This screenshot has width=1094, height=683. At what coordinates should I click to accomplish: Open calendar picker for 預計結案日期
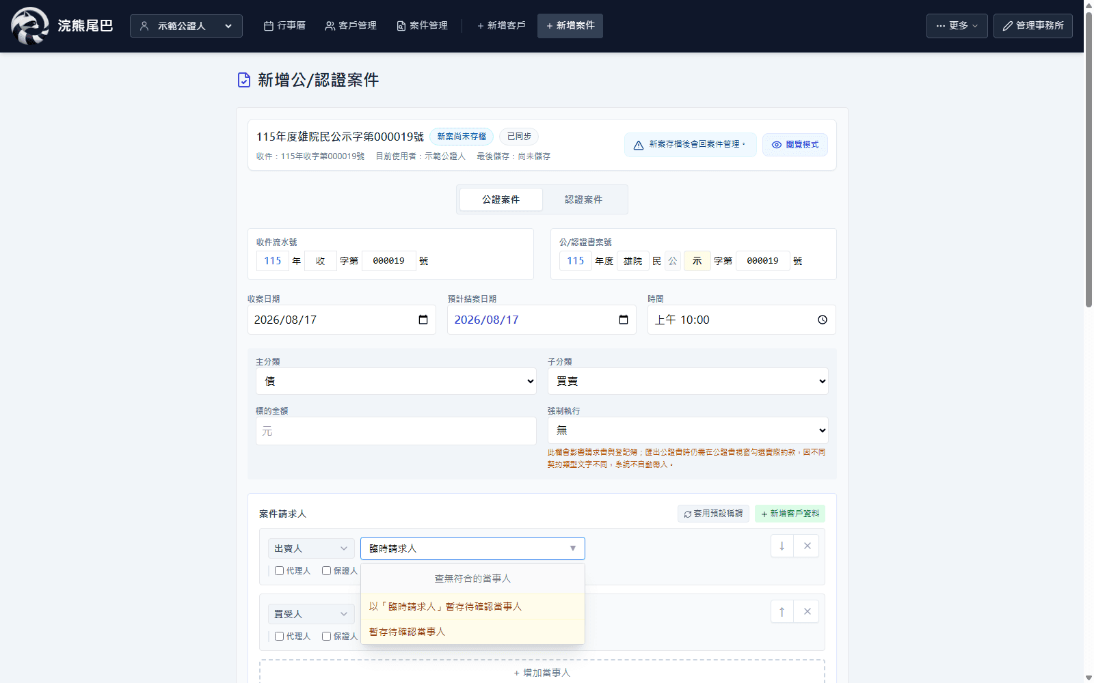(624, 320)
